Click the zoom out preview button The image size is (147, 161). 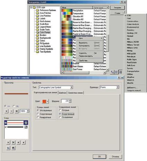coord(11,111)
